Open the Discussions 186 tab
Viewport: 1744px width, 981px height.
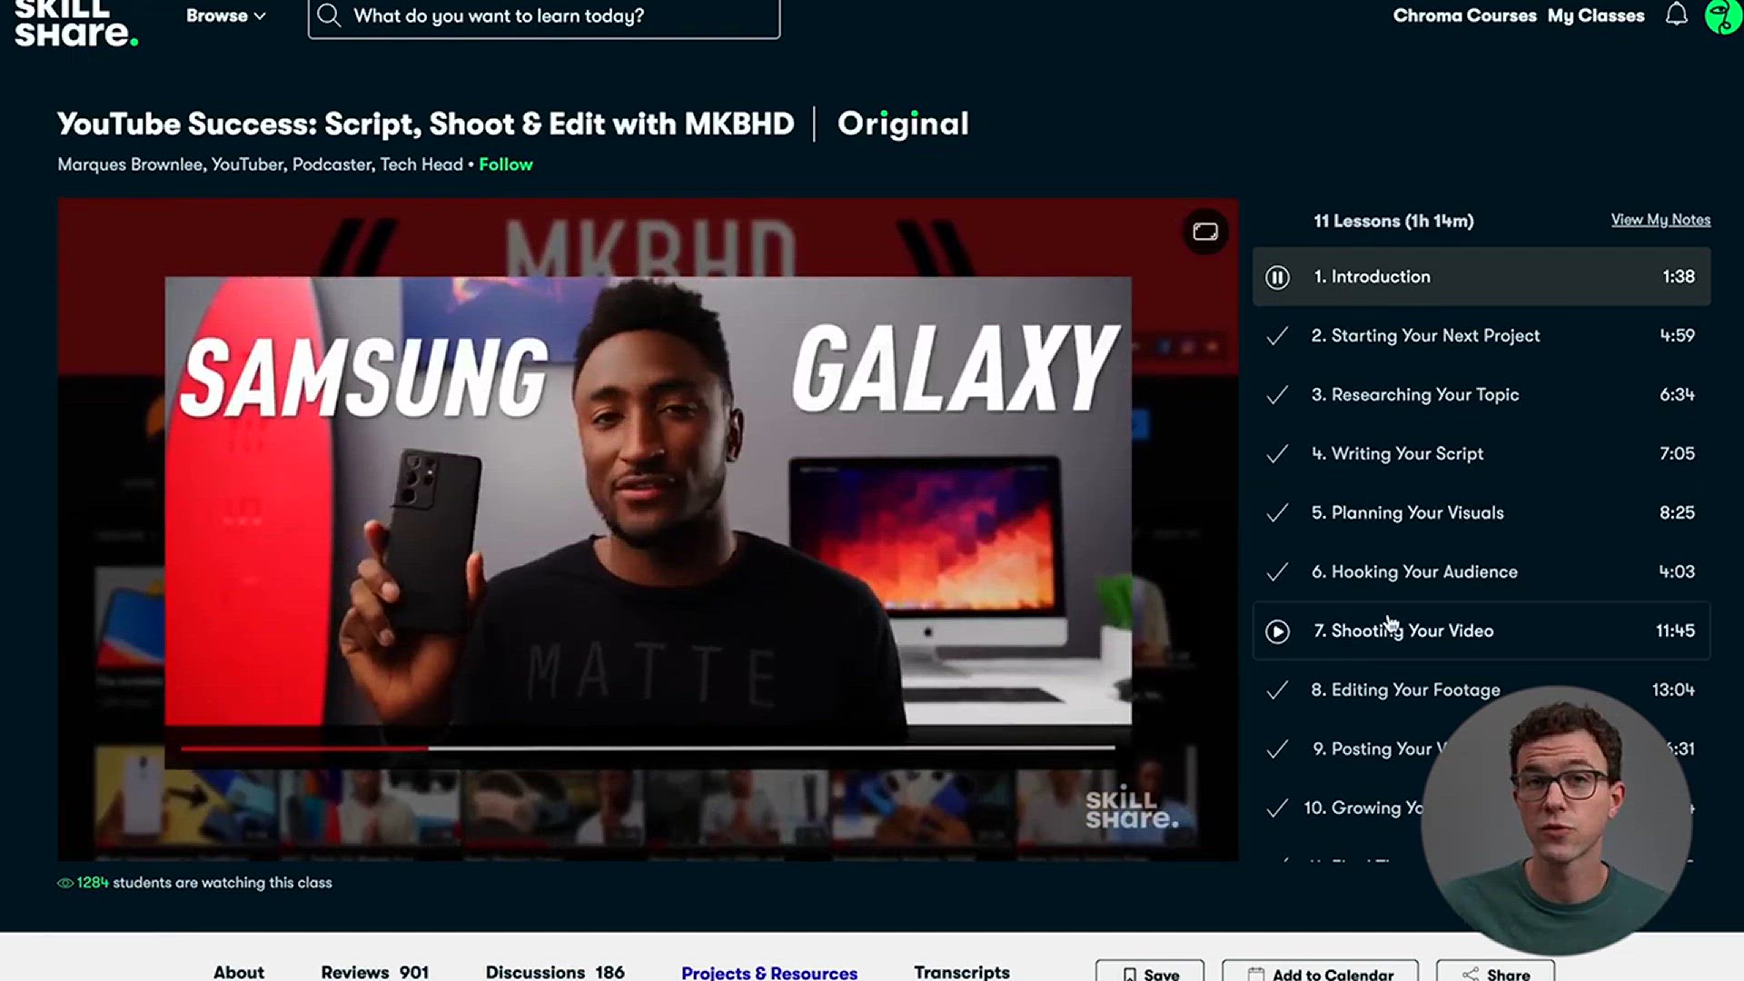(555, 972)
